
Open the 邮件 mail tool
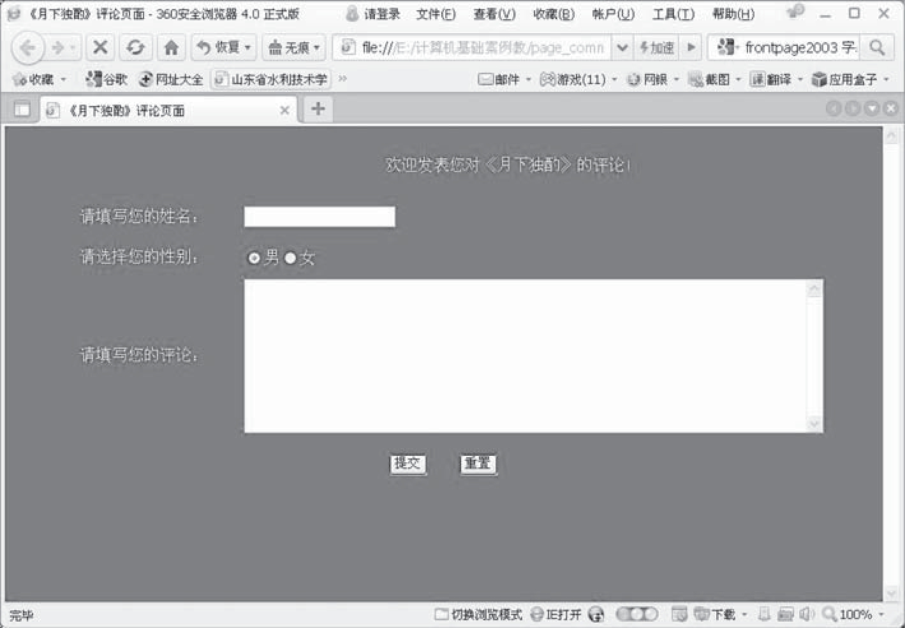click(499, 79)
